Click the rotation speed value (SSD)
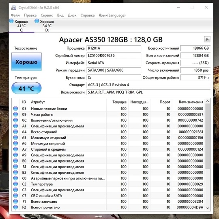 tap(195, 63)
